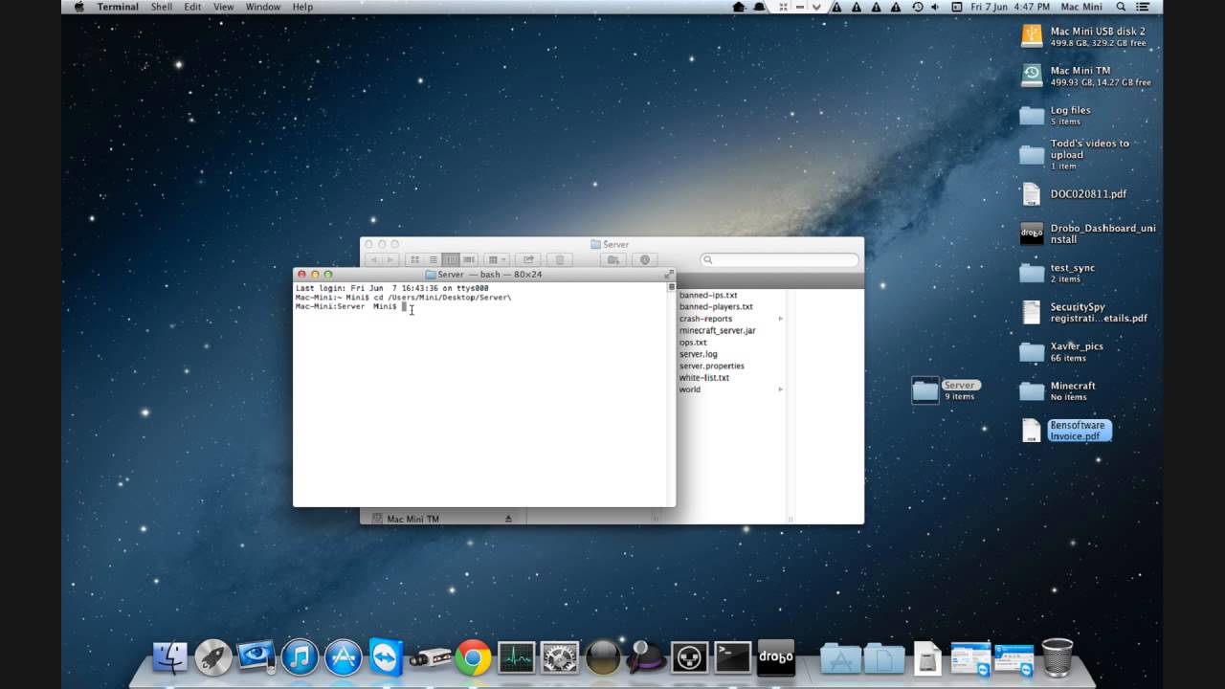Open the App Store Dock icon

[343, 656]
